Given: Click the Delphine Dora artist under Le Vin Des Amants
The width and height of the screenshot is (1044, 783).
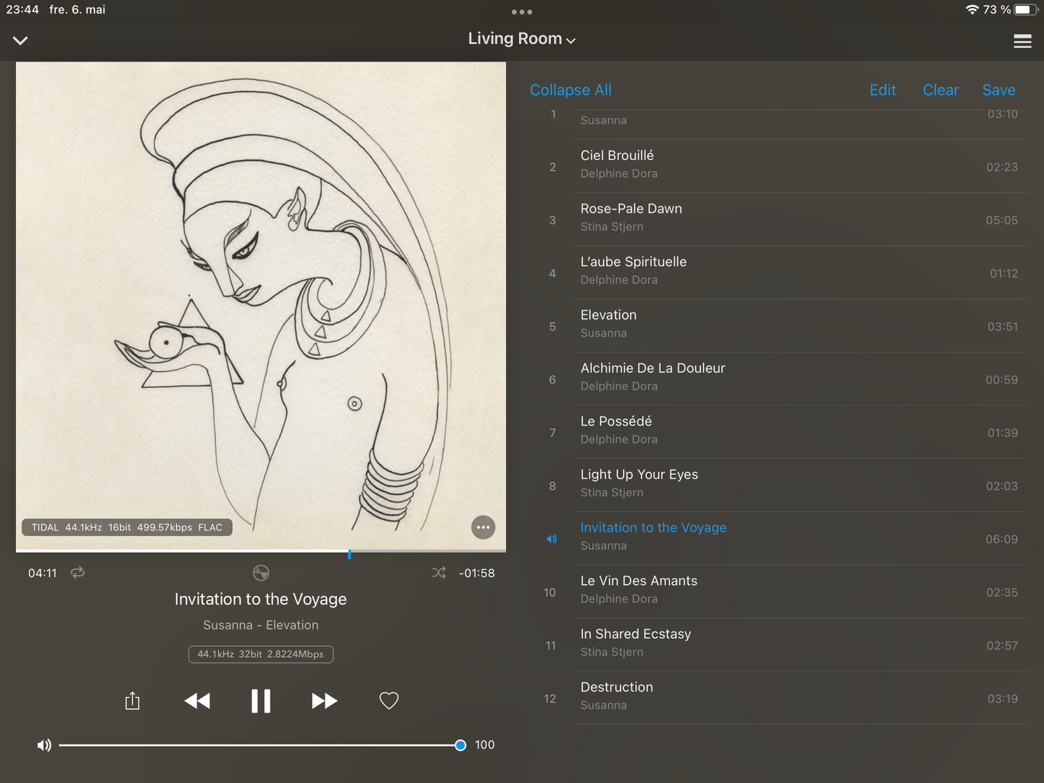Looking at the screenshot, I should click(x=619, y=598).
